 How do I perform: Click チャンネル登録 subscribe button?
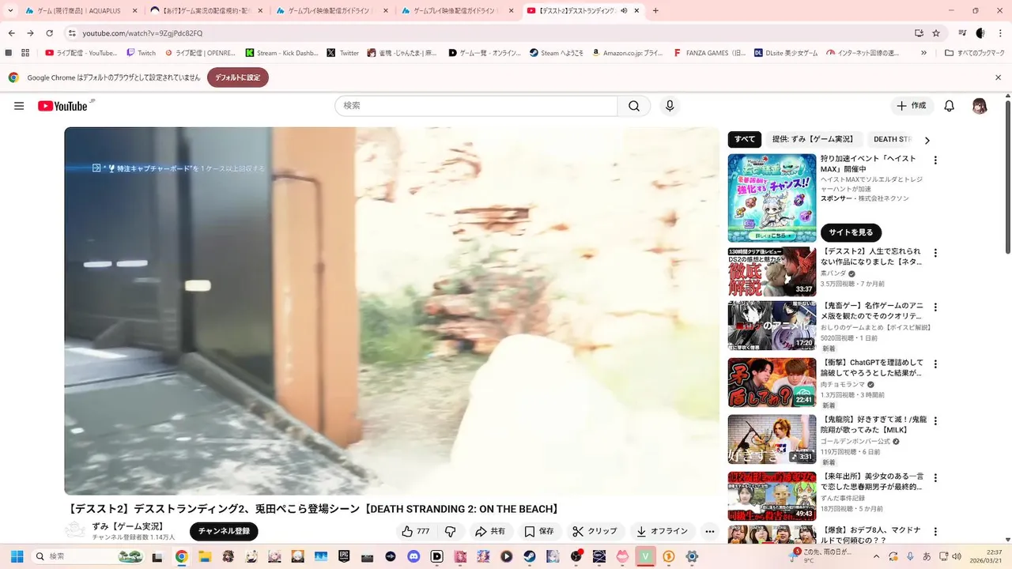(224, 531)
